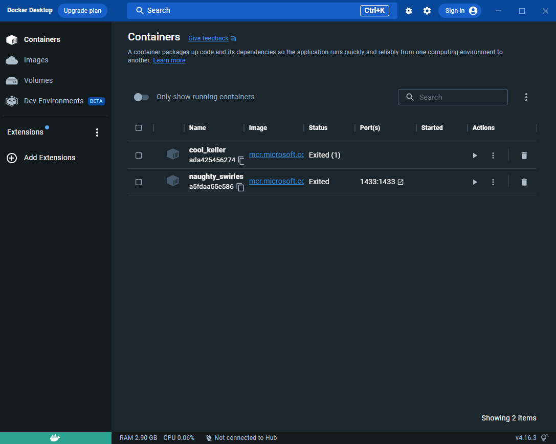Click the Give feedback chat icon
556x444 pixels.
(x=233, y=39)
